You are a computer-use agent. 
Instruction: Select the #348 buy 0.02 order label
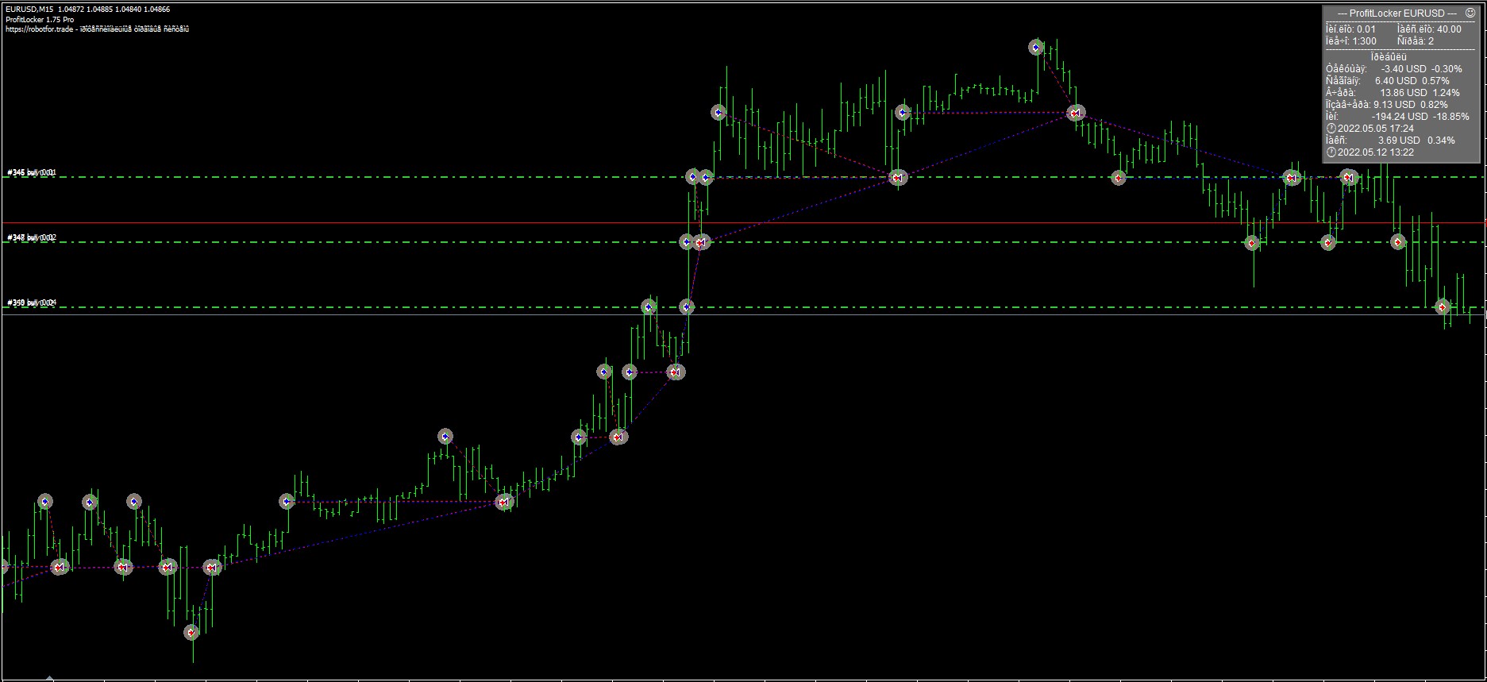click(x=32, y=237)
